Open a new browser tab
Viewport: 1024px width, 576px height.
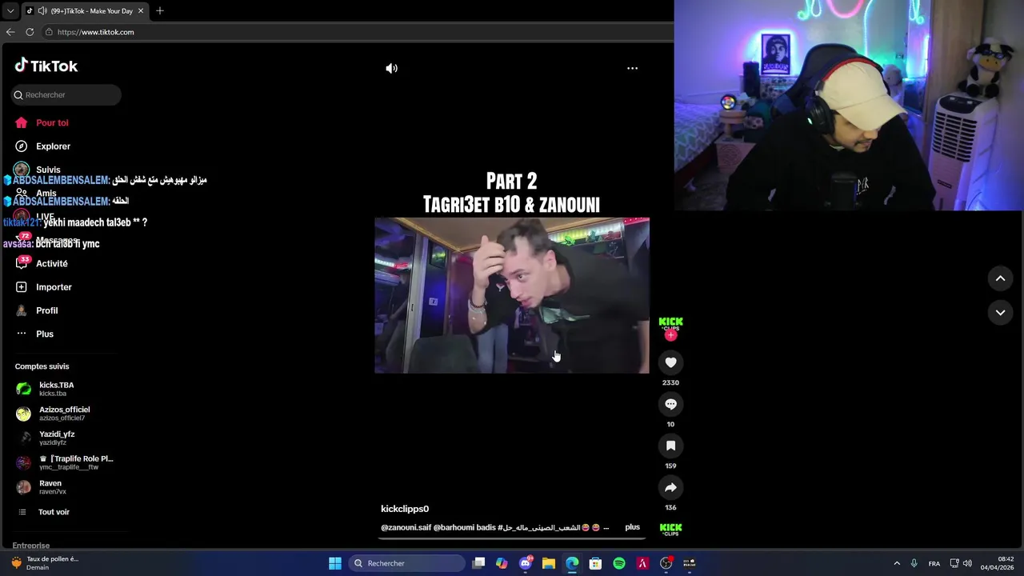(160, 11)
